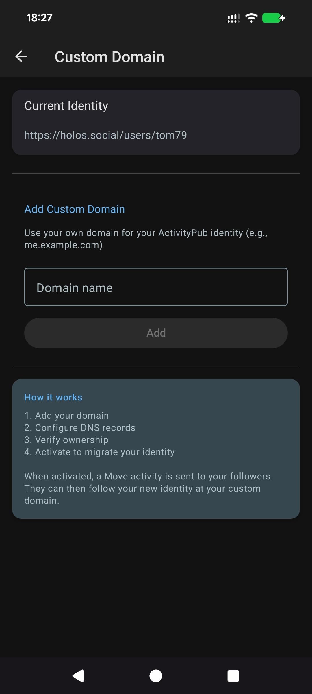Tap the How it works header
The height and width of the screenshot is (694, 312).
point(53,397)
